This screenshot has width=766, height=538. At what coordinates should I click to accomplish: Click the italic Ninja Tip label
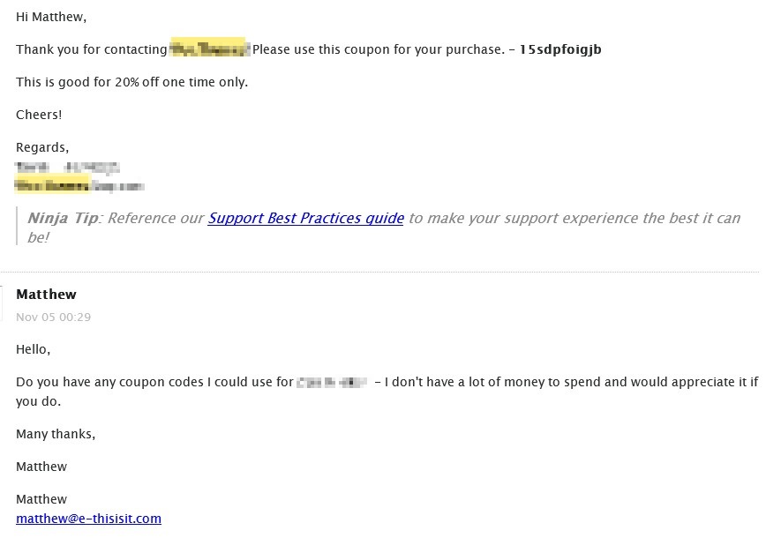63,218
